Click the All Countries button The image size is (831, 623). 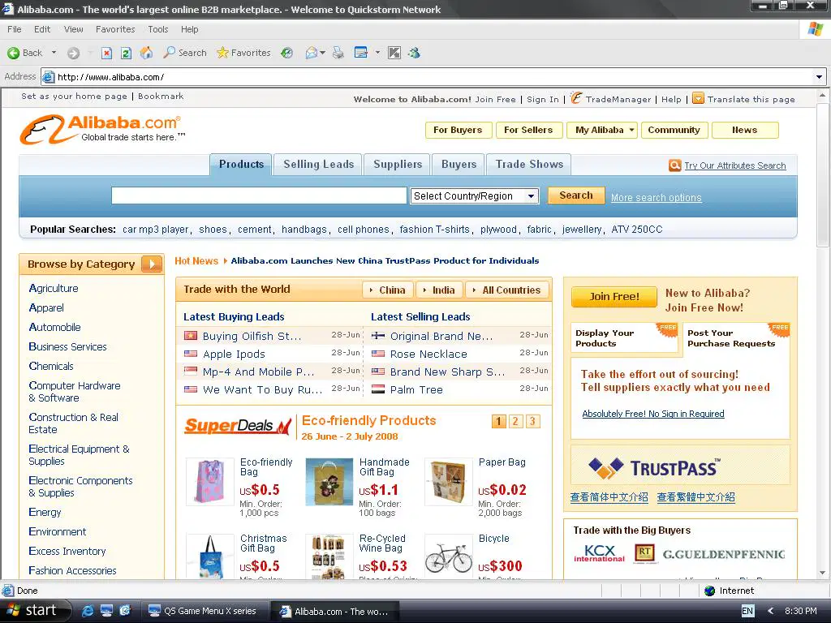click(506, 290)
